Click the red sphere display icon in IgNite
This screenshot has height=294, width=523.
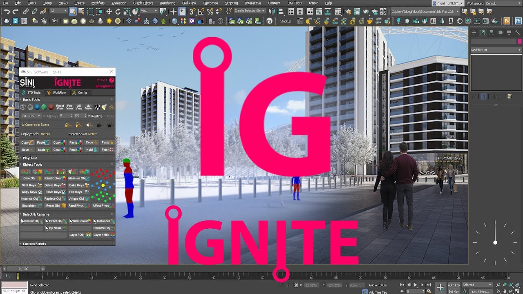point(51,107)
